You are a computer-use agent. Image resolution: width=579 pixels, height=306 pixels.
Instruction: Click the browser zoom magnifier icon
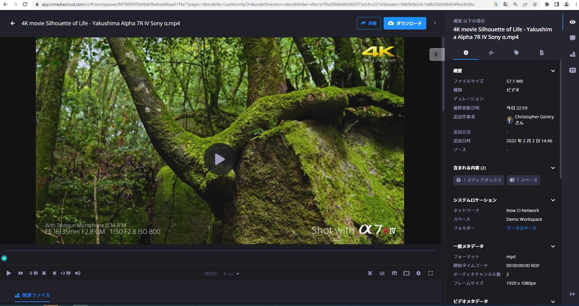coord(515,4)
